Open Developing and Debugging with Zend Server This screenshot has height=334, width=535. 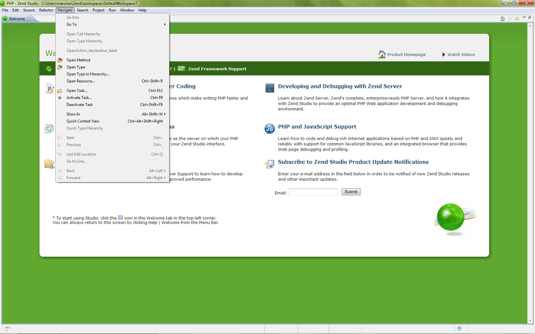tap(340, 86)
